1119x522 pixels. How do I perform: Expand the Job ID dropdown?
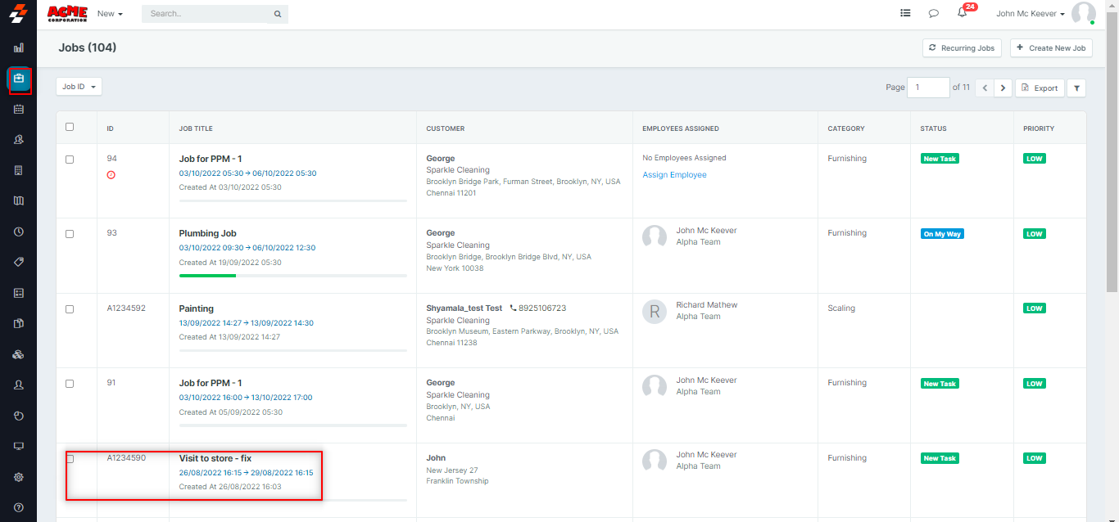pyautogui.click(x=79, y=87)
